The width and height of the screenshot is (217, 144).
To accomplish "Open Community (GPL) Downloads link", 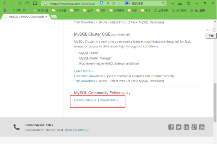I will 96,100.
